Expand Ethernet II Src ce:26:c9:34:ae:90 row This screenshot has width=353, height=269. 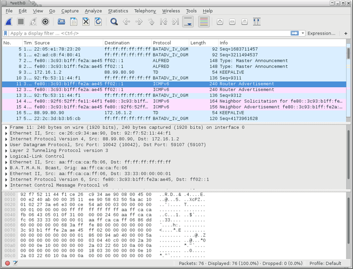point(6,133)
